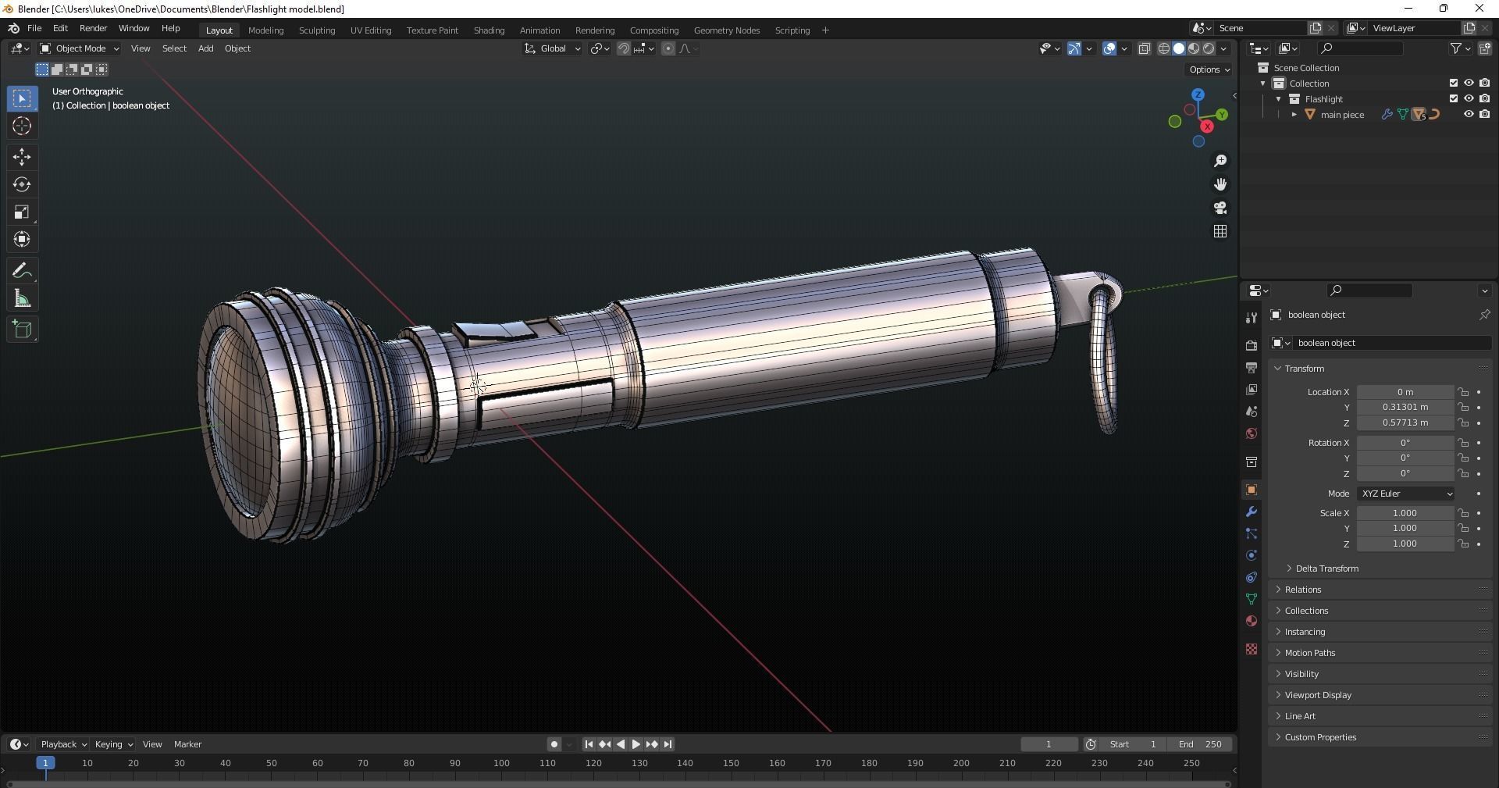
Task: Open the Texture properties tab
Action: (1252, 649)
